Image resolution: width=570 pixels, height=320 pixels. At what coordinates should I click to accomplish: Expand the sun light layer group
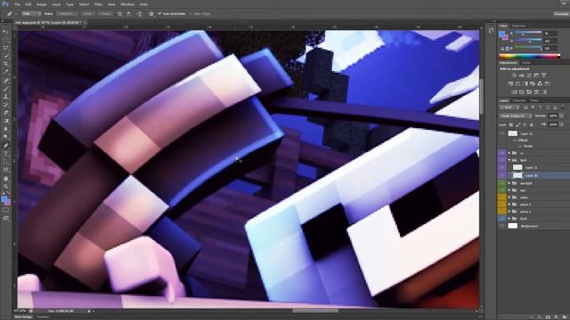click(509, 183)
